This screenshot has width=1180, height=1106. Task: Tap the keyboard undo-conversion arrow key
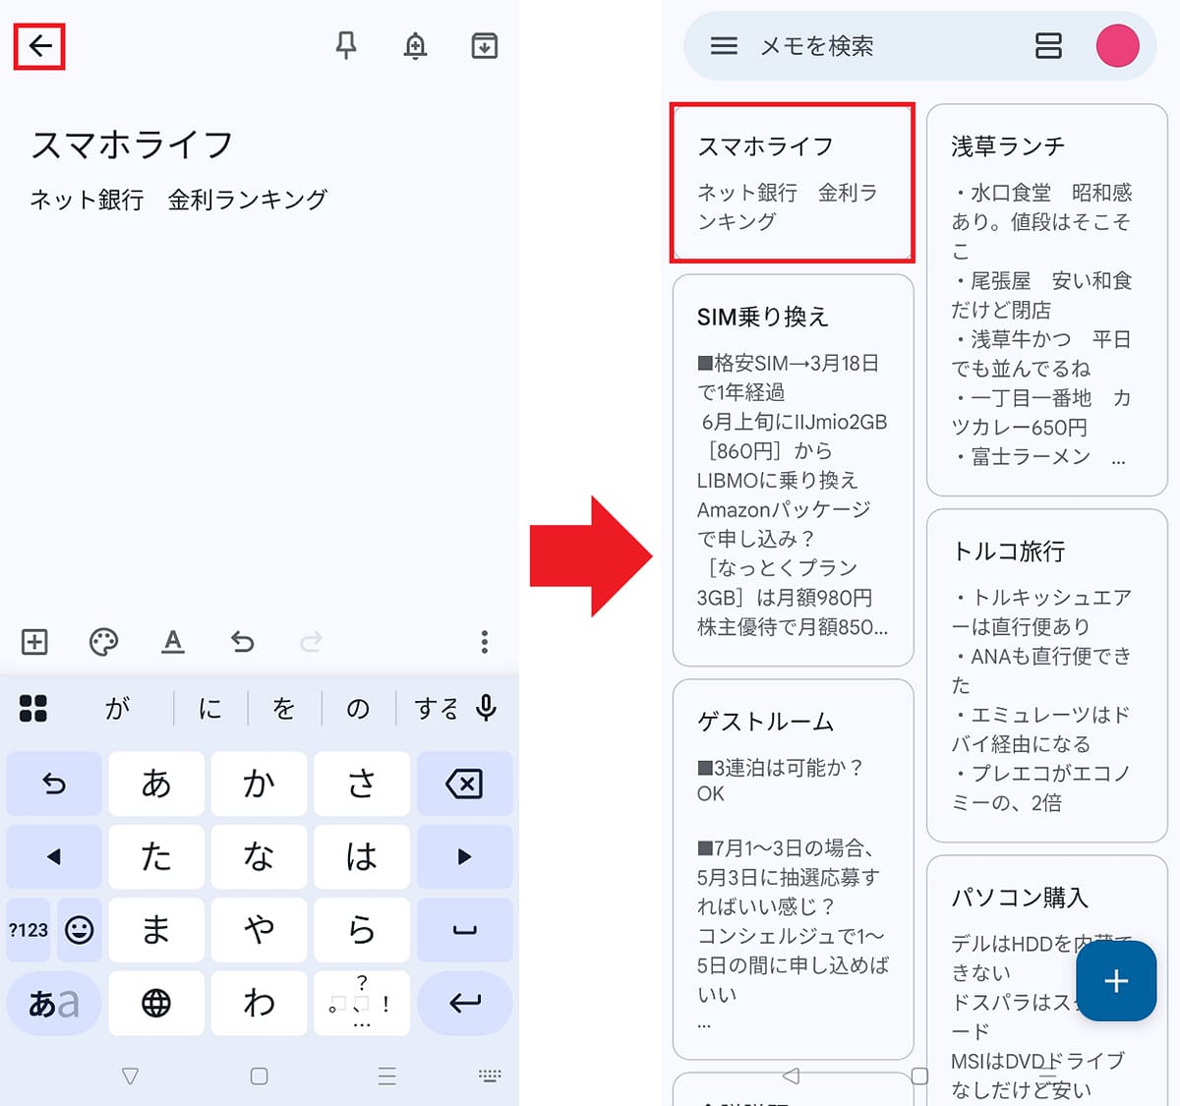(54, 784)
